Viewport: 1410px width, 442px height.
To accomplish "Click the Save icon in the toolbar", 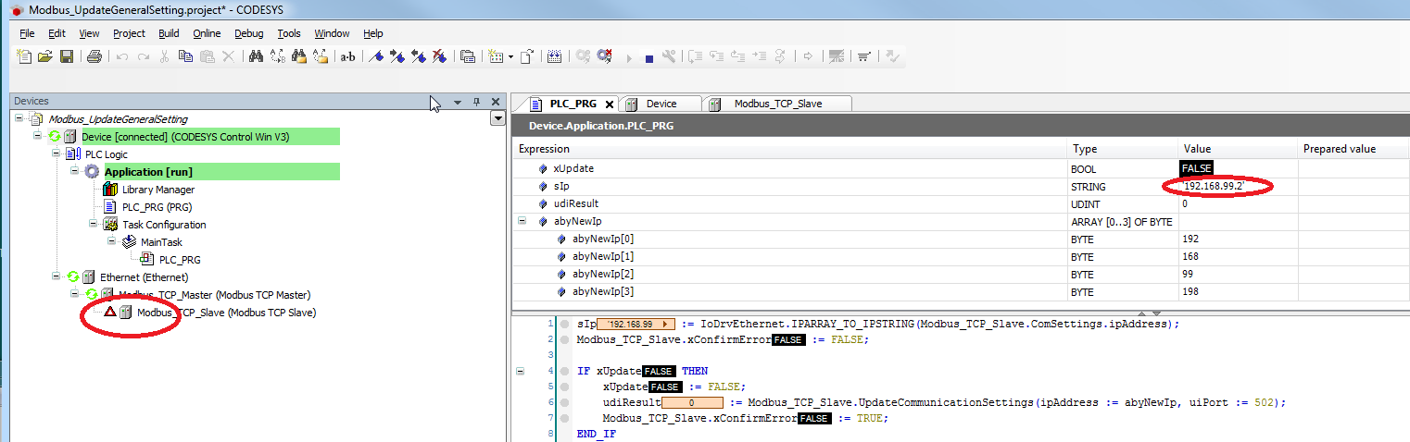I will (x=67, y=56).
